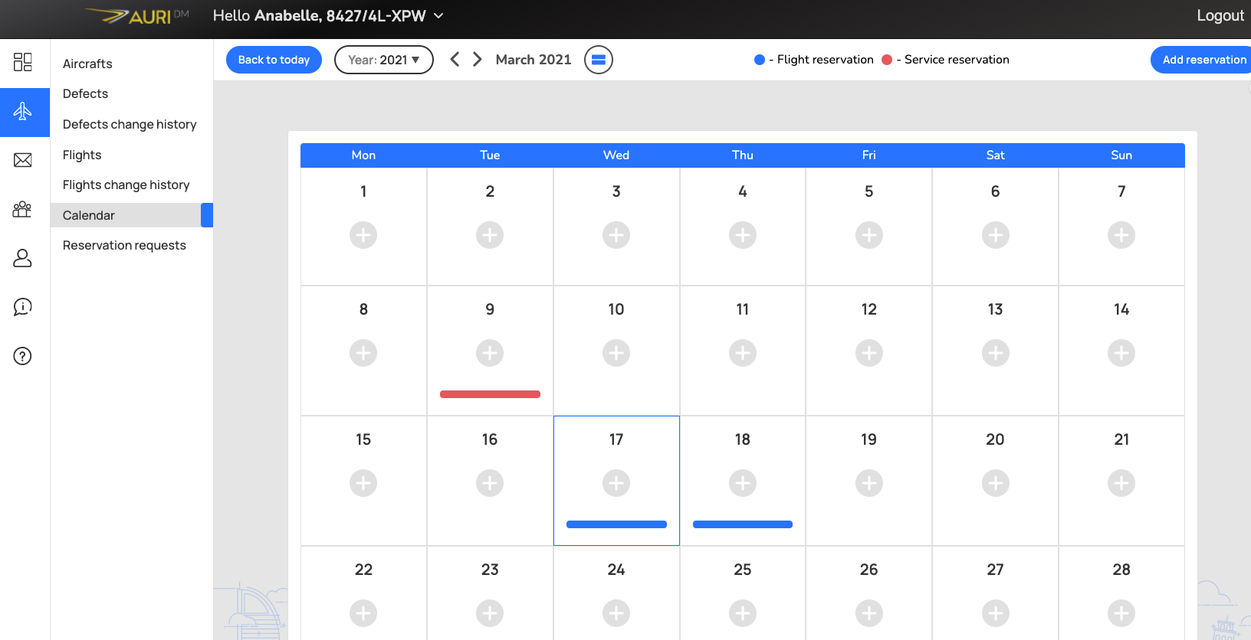Add reservation plus on March 3
The width and height of the screenshot is (1251, 640).
(x=616, y=235)
